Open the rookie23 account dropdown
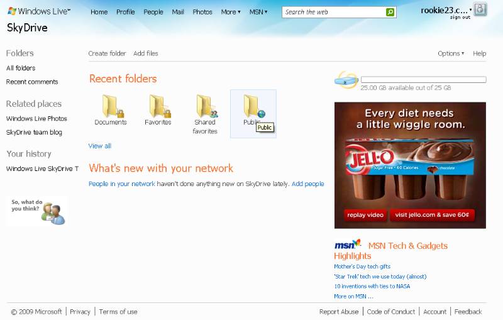 tap(446, 10)
